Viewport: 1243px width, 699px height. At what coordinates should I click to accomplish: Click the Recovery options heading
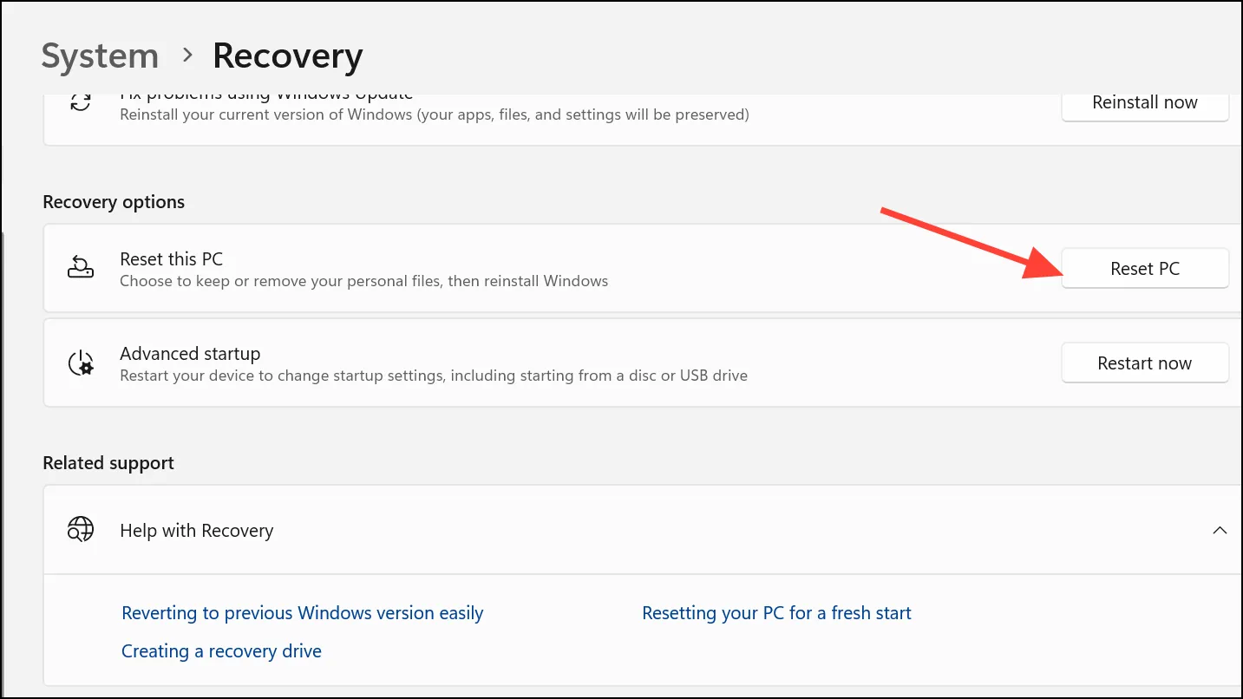[114, 202]
